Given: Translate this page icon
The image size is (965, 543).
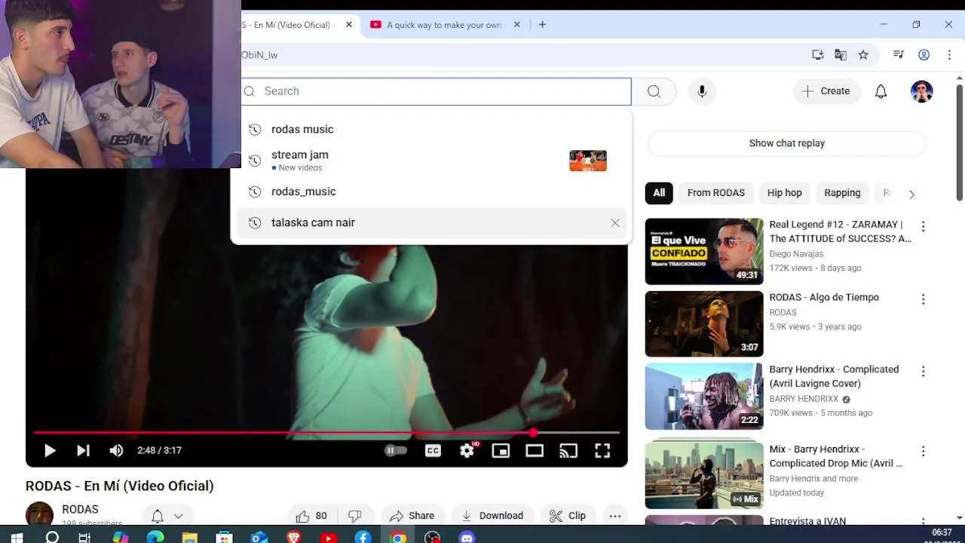Looking at the screenshot, I should pos(841,55).
